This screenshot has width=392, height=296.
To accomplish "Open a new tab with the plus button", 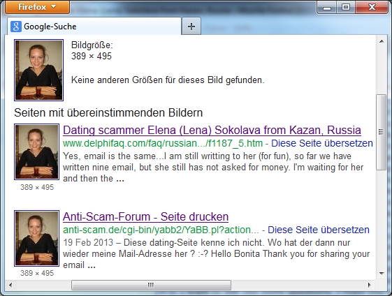I will point(191,27).
